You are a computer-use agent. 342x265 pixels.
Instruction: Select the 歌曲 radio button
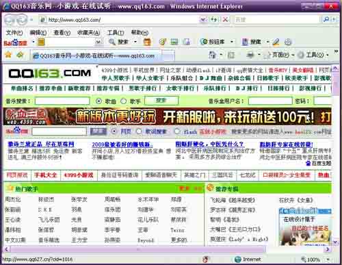98,101
